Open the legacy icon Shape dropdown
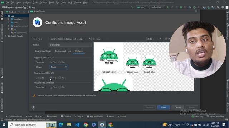229x128 pixels. coord(59,67)
